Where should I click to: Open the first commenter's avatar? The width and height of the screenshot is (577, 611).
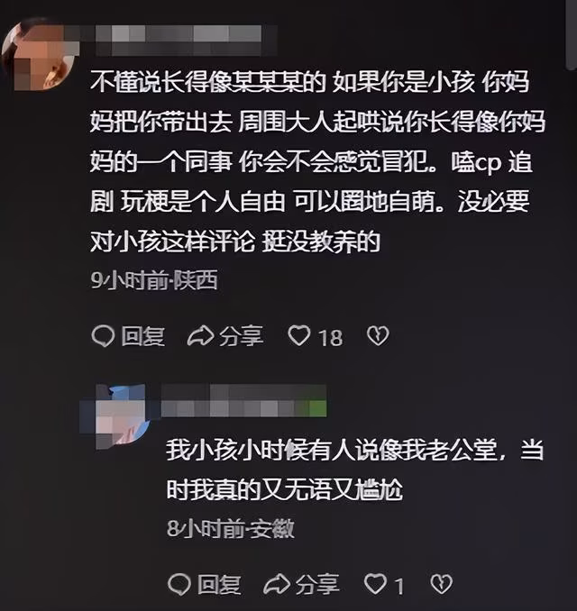38,53
